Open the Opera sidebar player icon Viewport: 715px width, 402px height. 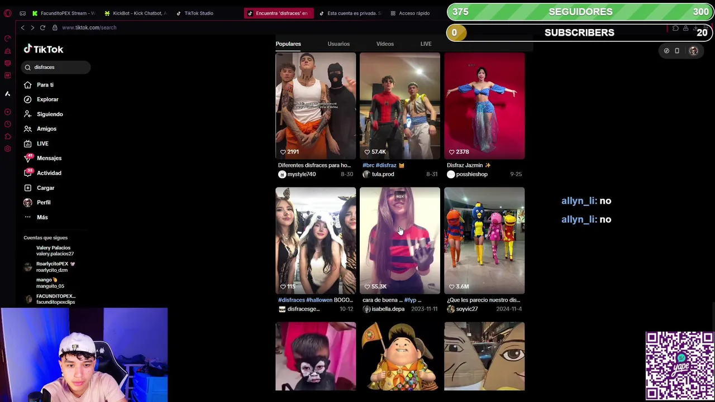8,112
